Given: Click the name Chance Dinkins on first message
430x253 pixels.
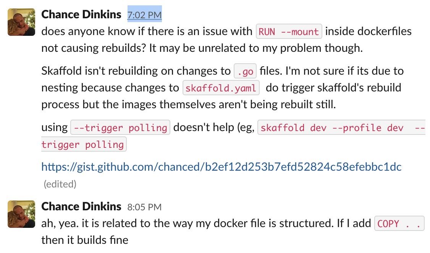Looking at the screenshot, I should tap(81, 14).
